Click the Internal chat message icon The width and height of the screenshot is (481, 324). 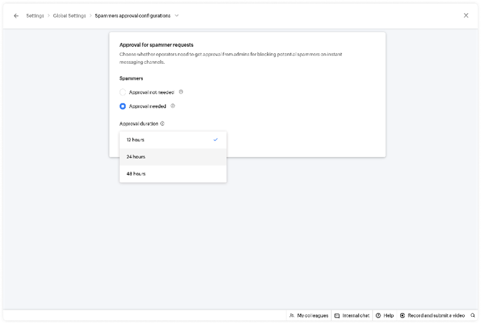(337, 315)
